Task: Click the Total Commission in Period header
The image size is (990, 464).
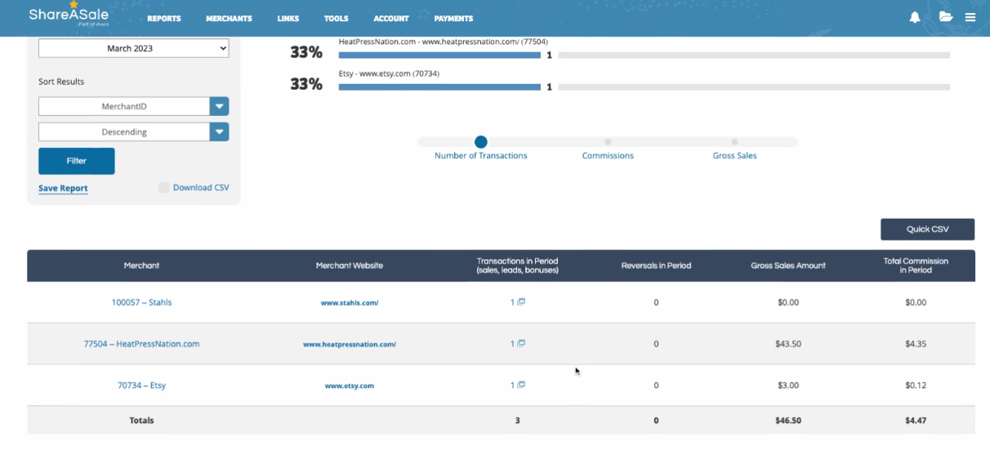Action: (x=916, y=265)
